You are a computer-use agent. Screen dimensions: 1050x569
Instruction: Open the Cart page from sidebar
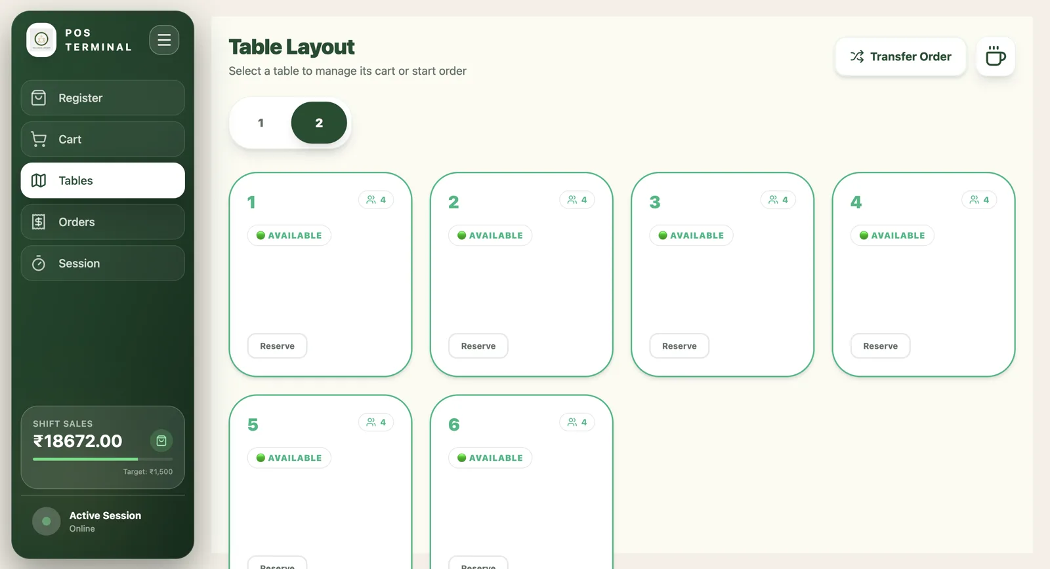pos(103,139)
